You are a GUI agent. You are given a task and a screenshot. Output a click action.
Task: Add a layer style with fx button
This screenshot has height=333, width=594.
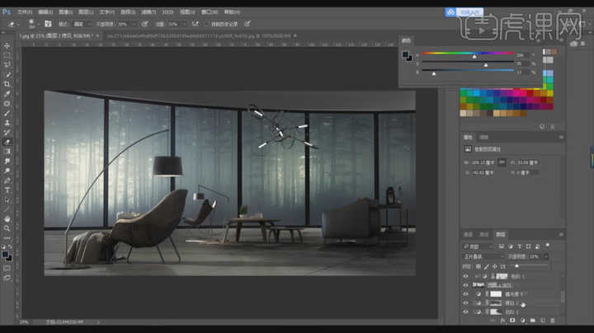(502, 321)
